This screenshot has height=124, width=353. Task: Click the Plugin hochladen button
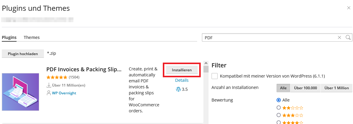[23, 54]
